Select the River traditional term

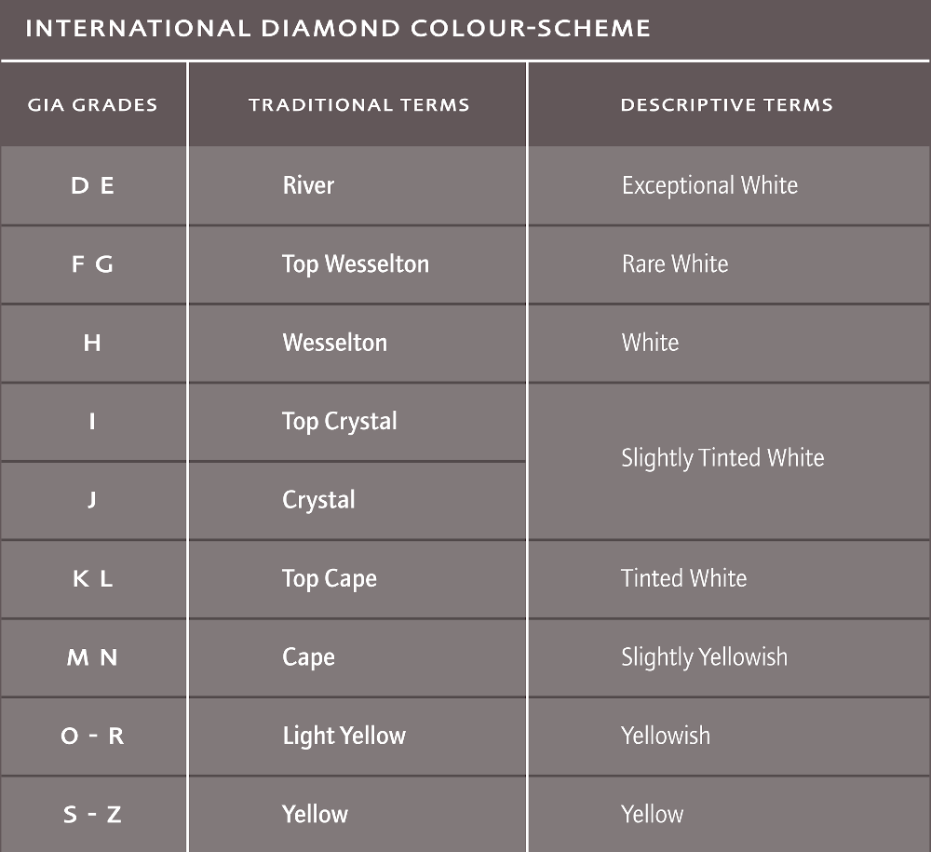coord(308,185)
